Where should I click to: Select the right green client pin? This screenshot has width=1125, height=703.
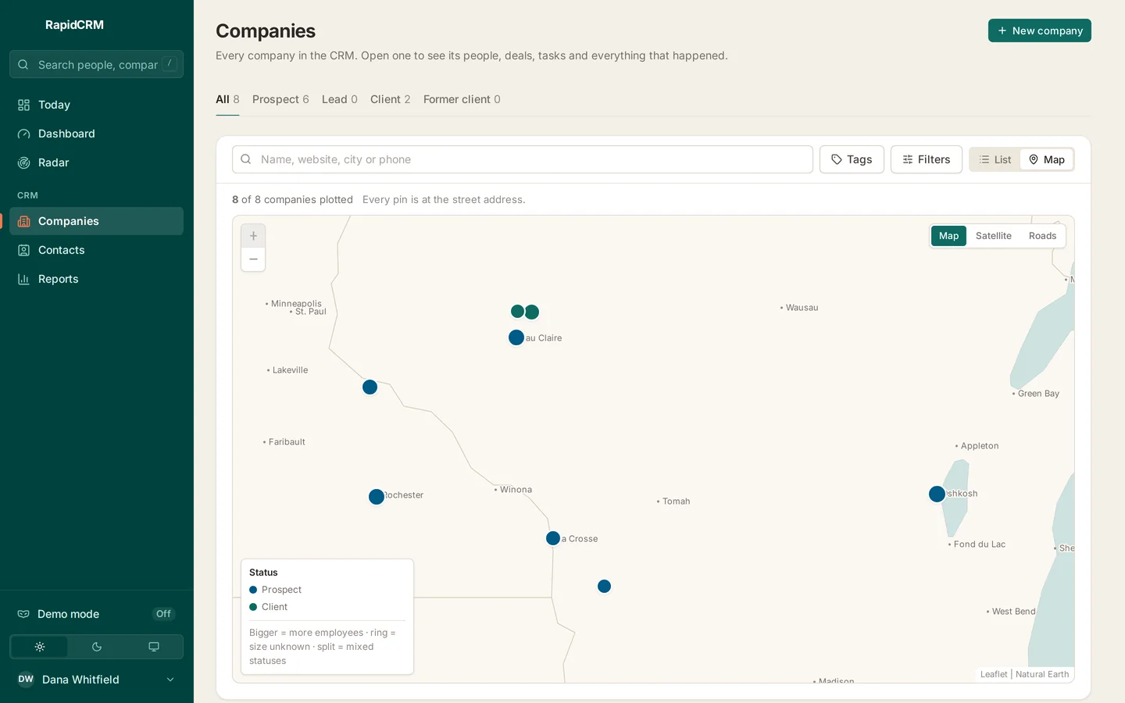click(532, 312)
